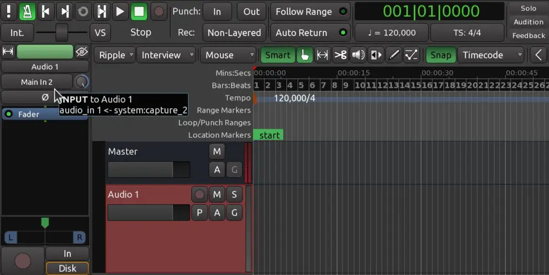Click the Play transport button
This screenshot has height=275, width=549.
pos(120,11)
